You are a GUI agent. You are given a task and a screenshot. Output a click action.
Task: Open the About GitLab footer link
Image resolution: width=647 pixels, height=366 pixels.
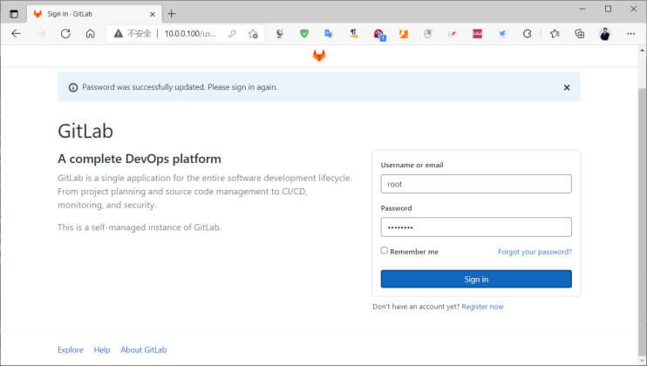pyautogui.click(x=144, y=350)
